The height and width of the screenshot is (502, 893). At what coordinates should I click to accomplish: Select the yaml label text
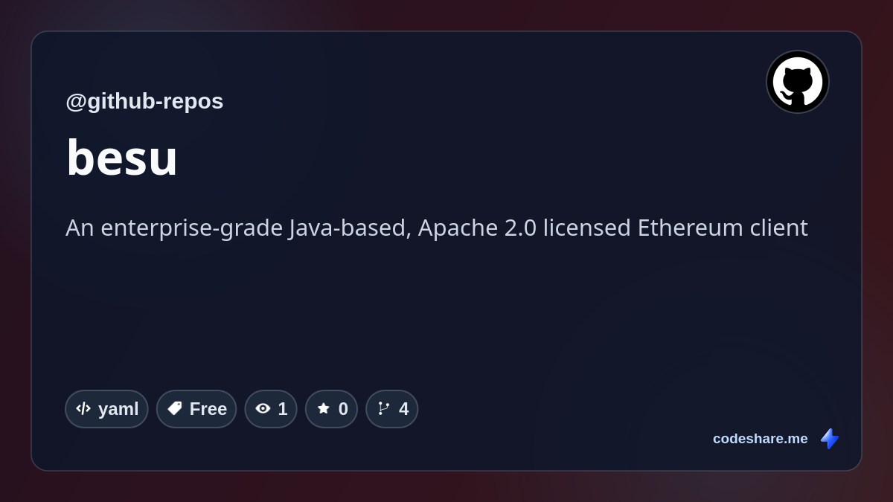tap(118, 409)
